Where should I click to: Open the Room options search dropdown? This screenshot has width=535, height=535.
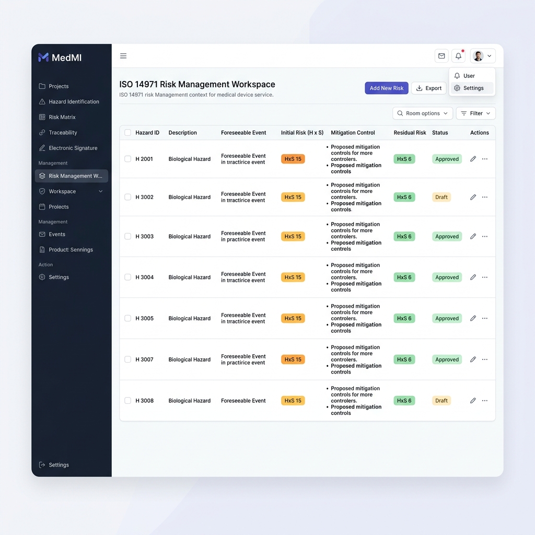(423, 113)
